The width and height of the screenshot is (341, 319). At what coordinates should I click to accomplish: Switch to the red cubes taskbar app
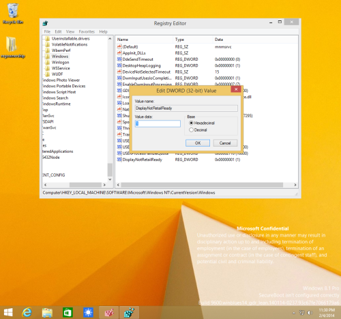[109, 313]
